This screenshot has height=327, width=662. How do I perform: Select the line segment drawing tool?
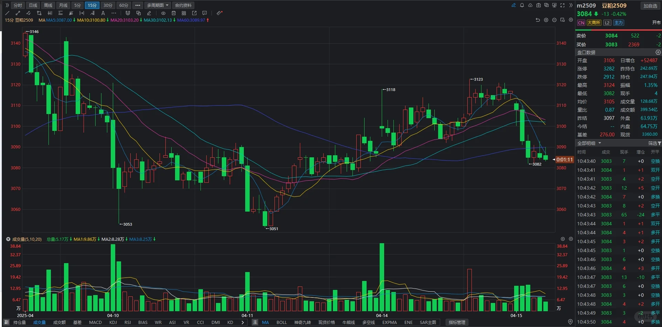click(18, 13)
